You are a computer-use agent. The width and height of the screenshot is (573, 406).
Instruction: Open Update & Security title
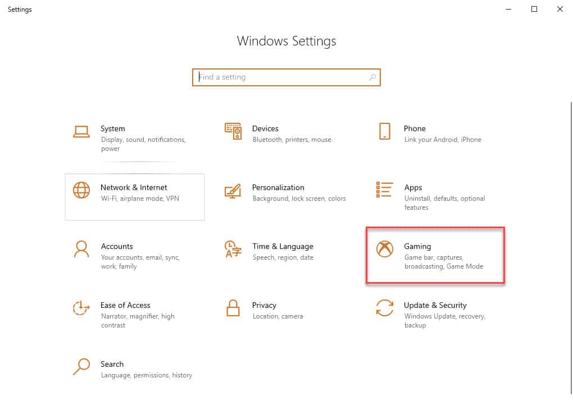435,305
